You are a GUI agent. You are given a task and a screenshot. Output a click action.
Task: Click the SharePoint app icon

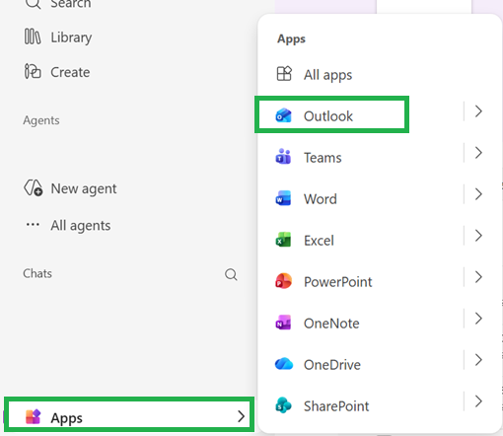tap(283, 405)
